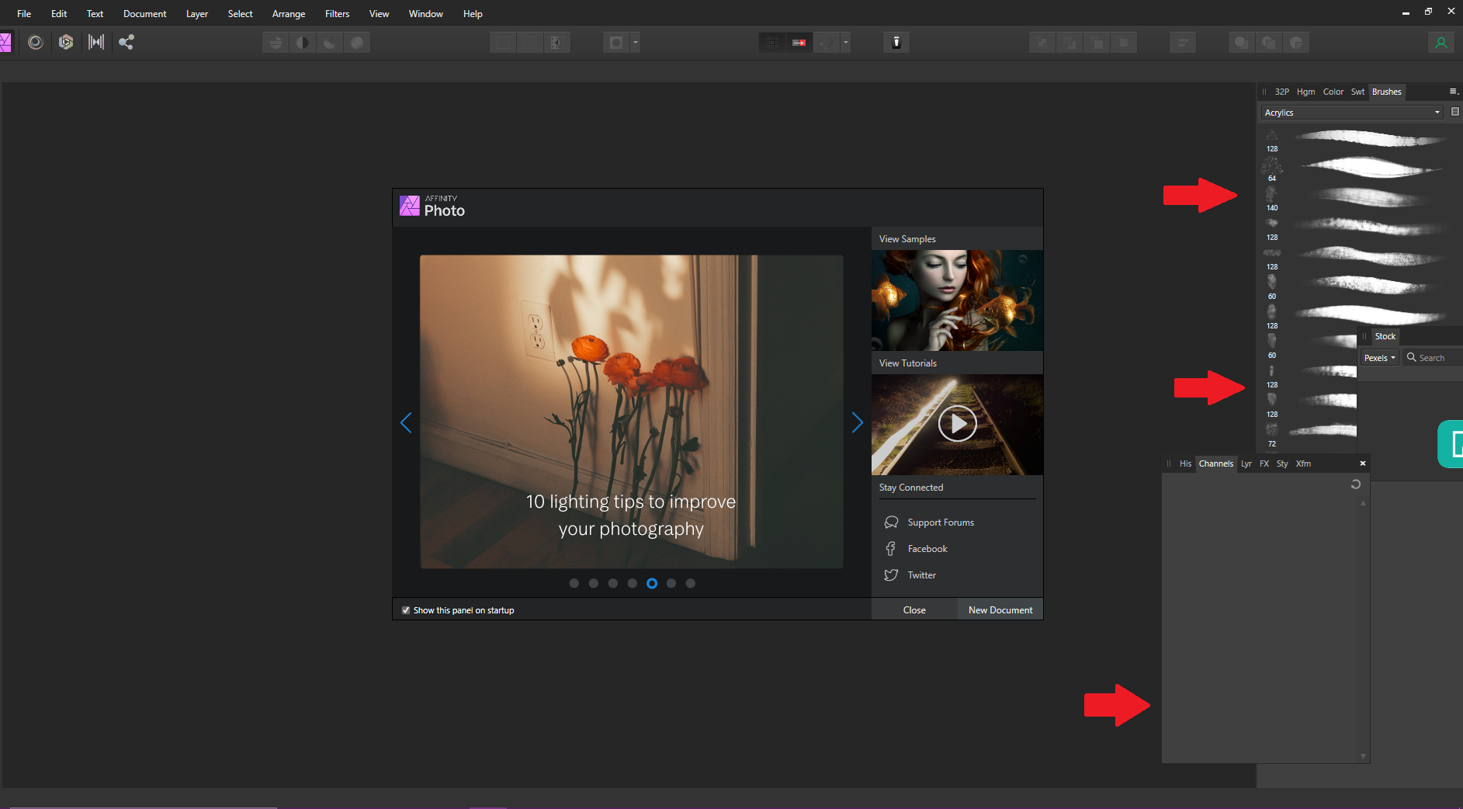
Task: Select the Liquify Persona icon
Action: tap(35, 42)
